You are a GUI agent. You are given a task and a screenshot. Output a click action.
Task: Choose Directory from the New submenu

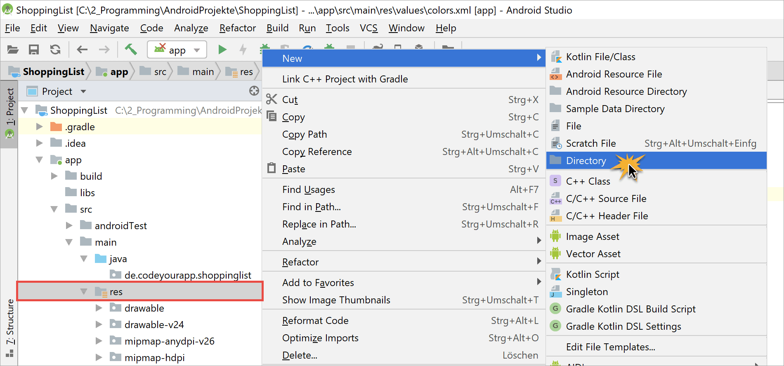pos(656,161)
